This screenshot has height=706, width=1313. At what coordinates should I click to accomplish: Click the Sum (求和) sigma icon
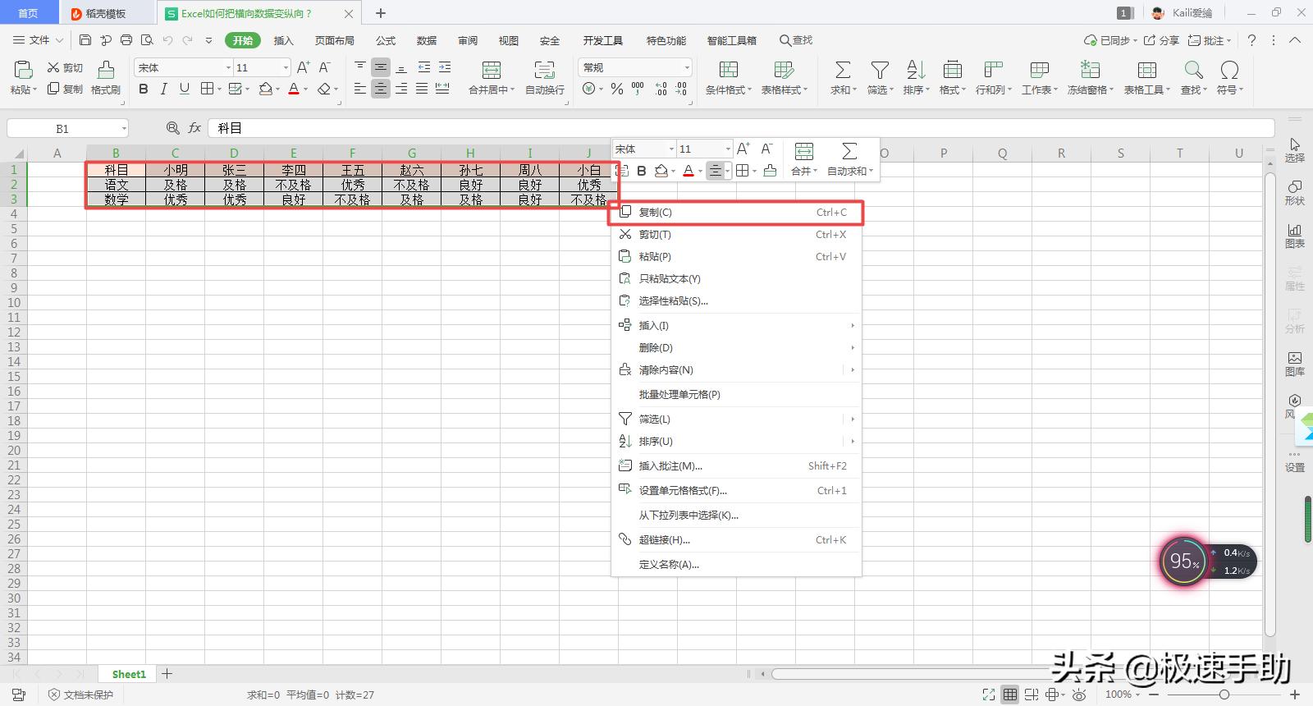pyautogui.click(x=843, y=71)
